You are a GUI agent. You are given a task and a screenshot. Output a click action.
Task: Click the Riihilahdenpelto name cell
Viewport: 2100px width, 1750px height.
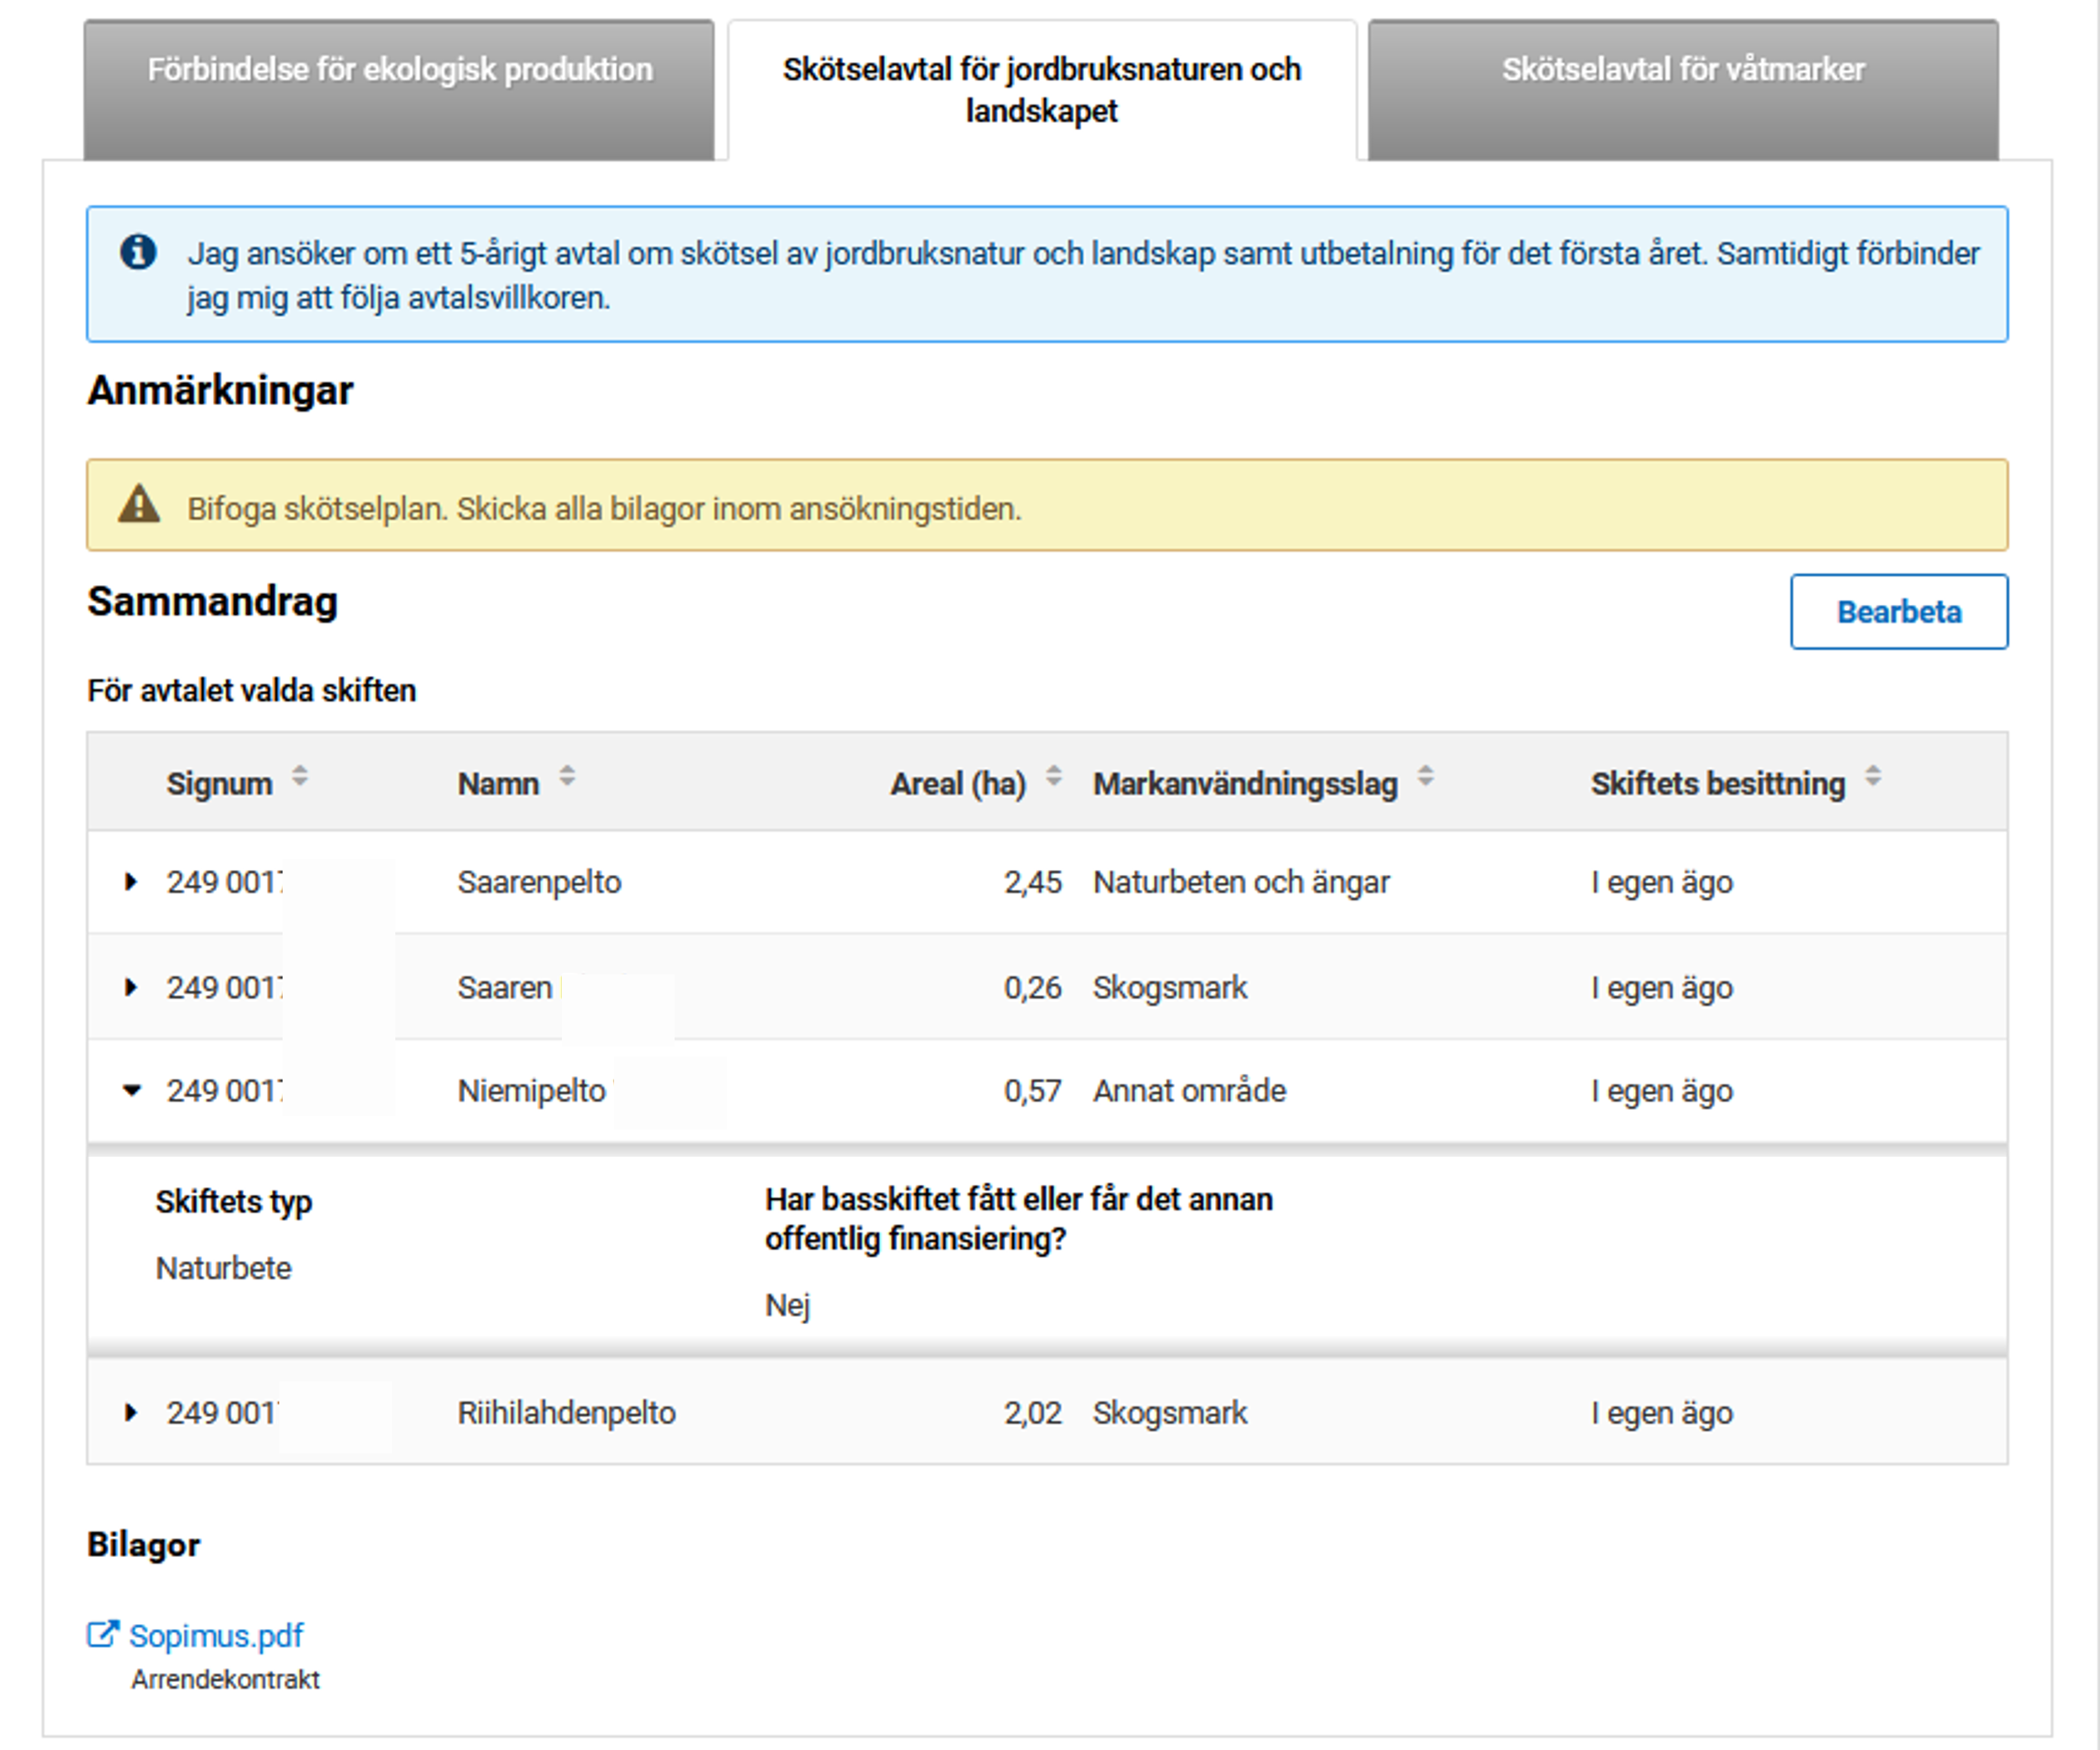click(x=566, y=1413)
